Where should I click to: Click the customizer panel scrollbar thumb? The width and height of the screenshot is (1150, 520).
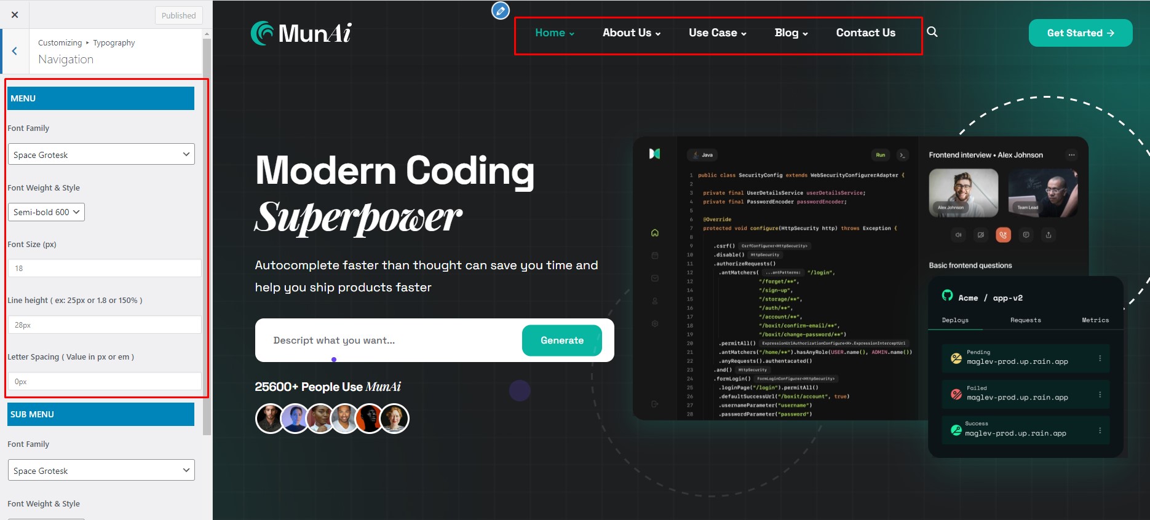207,237
